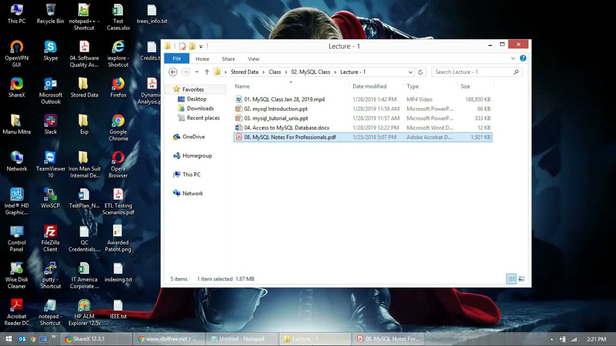The width and height of the screenshot is (616, 346).
Task: Select HP ALM Explorer desktop icon
Action: [x=84, y=312]
